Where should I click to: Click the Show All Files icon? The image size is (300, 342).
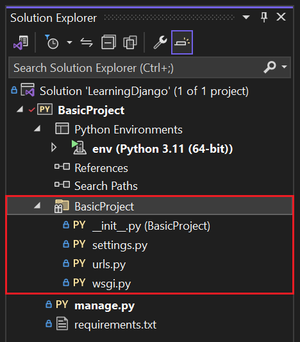click(x=130, y=42)
